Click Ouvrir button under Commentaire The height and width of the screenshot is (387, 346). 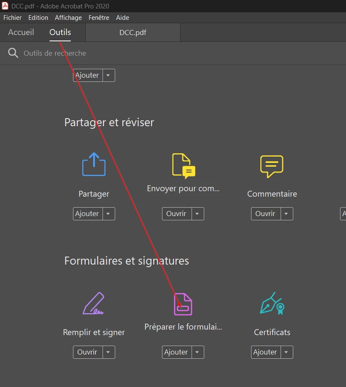pos(266,214)
